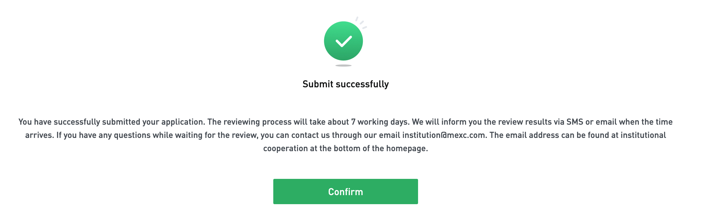Screen dimensions: 704x215
Task: Click "The email address can be found" sentence
Action: [549, 135]
